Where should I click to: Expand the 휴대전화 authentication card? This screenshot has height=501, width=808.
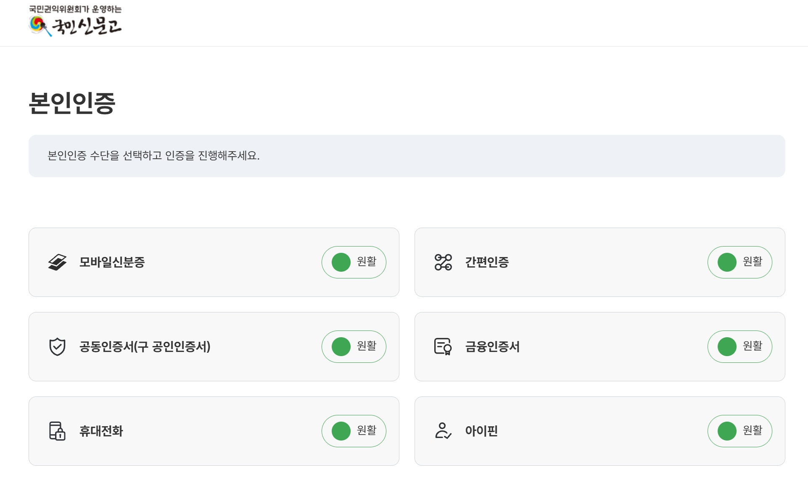point(213,431)
